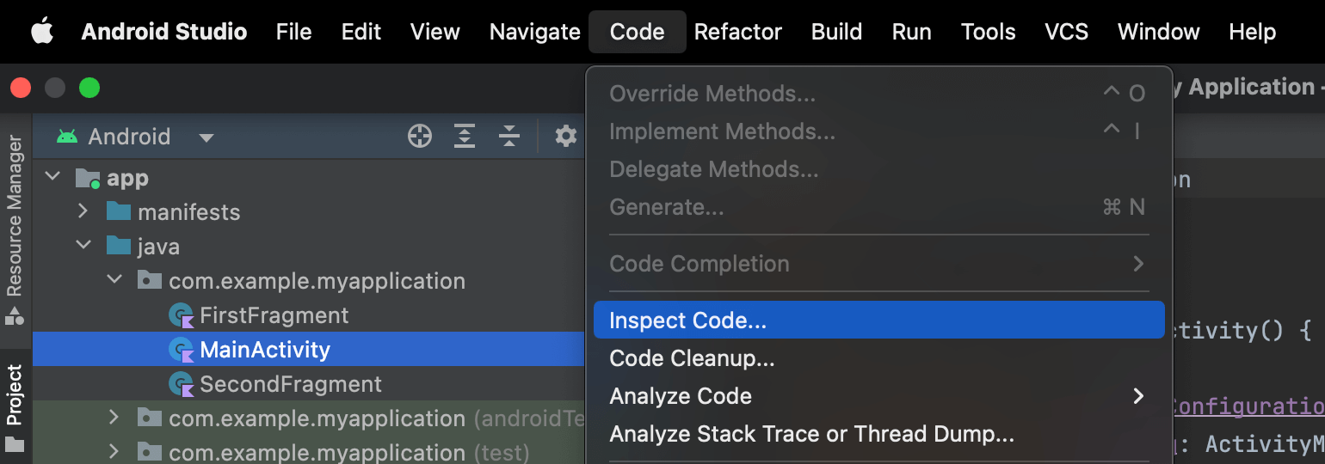Viewport: 1325px width, 464px height.
Task: Open the View menu
Action: click(x=435, y=32)
